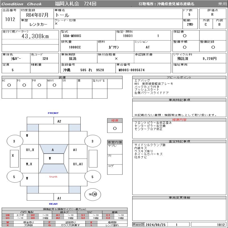The width and height of the screenshot is (228, 228).
Task: Click the plate number '沖縄 505 れ 9528'
Action: click(x=84, y=70)
